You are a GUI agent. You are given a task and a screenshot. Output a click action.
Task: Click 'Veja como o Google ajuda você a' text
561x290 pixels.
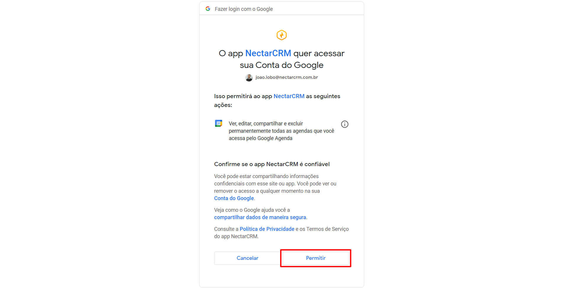[252, 210]
